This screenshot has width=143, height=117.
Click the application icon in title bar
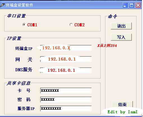[x=2, y=5]
